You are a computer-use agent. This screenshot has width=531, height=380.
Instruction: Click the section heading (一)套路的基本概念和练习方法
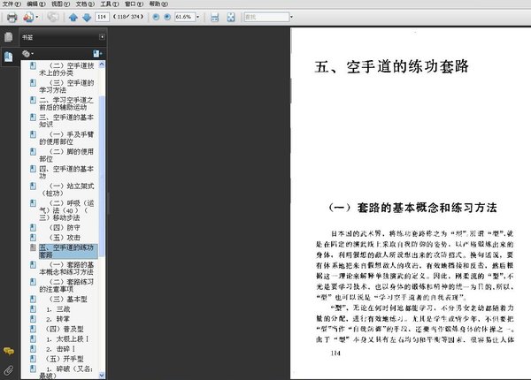coord(412,208)
